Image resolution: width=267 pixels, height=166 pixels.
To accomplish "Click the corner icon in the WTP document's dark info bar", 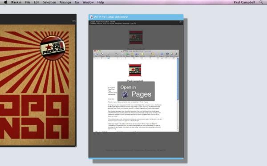I will pos(181,22).
